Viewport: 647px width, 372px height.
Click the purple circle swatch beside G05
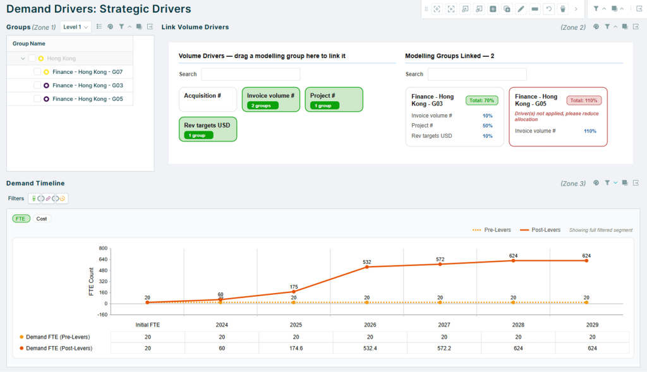point(46,99)
